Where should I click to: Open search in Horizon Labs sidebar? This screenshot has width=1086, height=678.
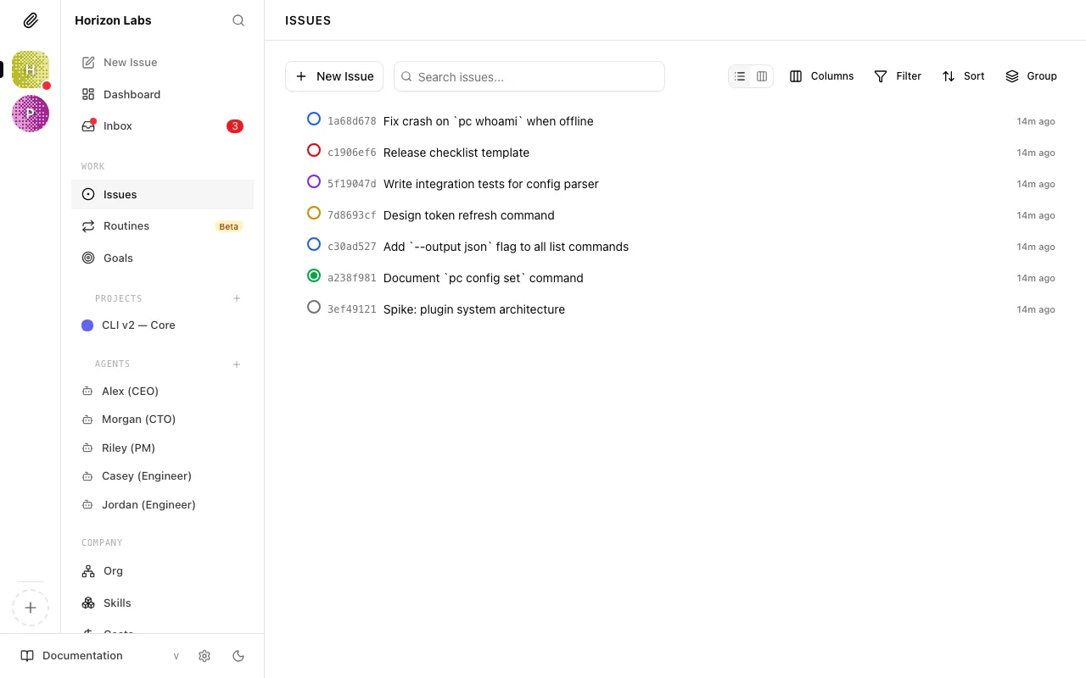[x=238, y=20]
